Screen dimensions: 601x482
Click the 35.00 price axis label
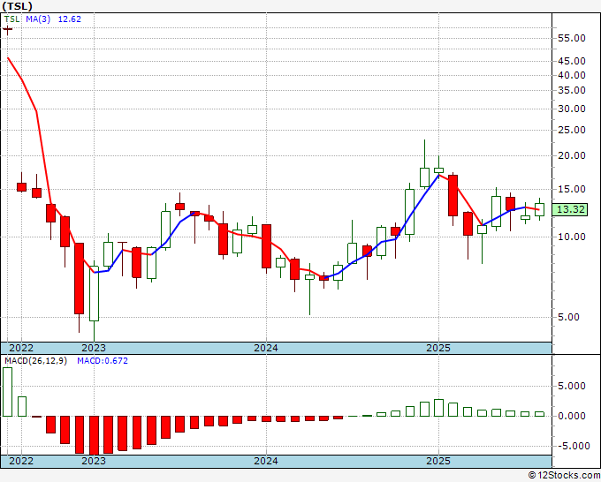[572, 90]
